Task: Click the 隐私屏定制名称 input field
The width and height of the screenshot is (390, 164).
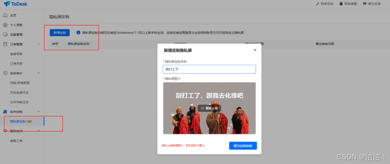Action: pyautogui.click(x=209, y=69)
